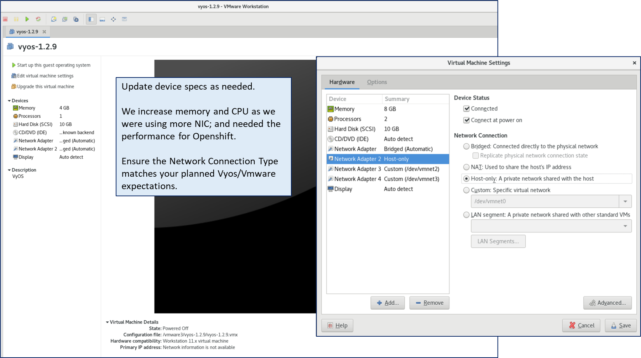Click the red power off toolbar icon
Image resolution: width=641 pixels, height=358 pixels.
click(x=5, y=19)
